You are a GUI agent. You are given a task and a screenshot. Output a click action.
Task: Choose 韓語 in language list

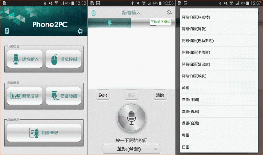pos(219,88)
